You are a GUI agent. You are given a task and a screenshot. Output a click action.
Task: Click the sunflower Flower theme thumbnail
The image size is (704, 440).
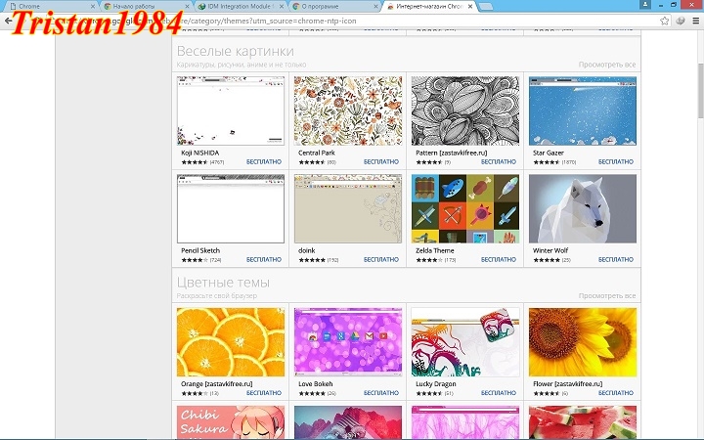(582, 342)
